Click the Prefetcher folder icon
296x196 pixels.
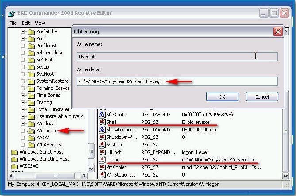click(31, 32)
